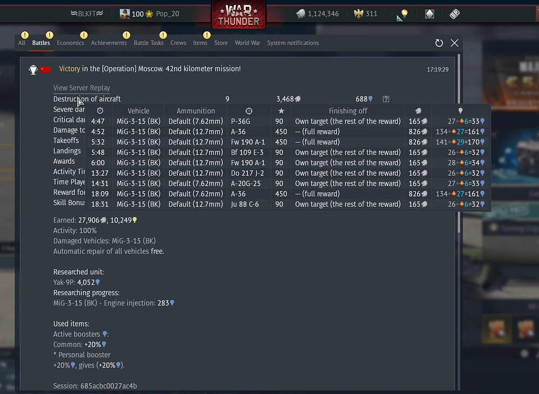Image resolution: width=539 pixels, height=394 pixels.
Task: Click the Damaged Vehicles MiG-3-15 line
Action: click(x=105, y=241)
